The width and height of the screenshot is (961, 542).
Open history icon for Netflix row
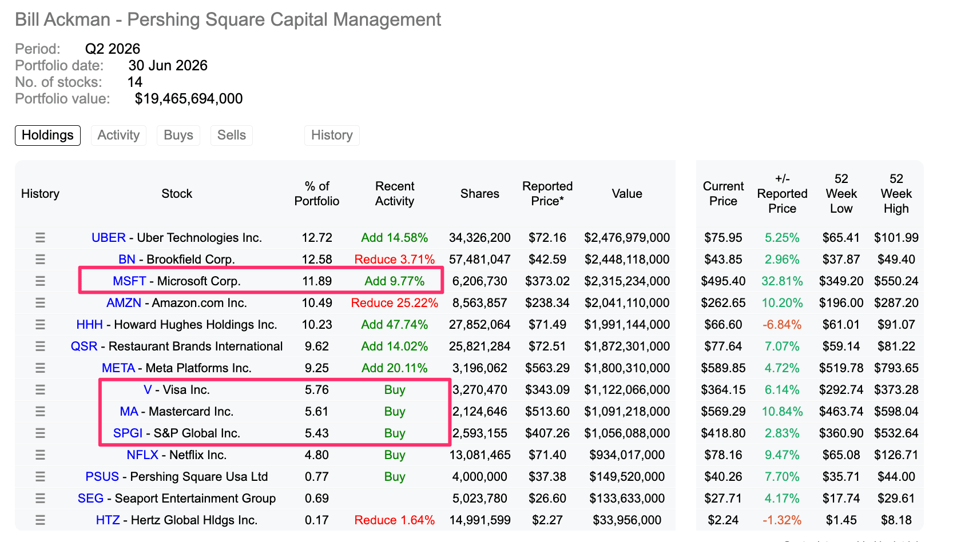coord(40,455)
